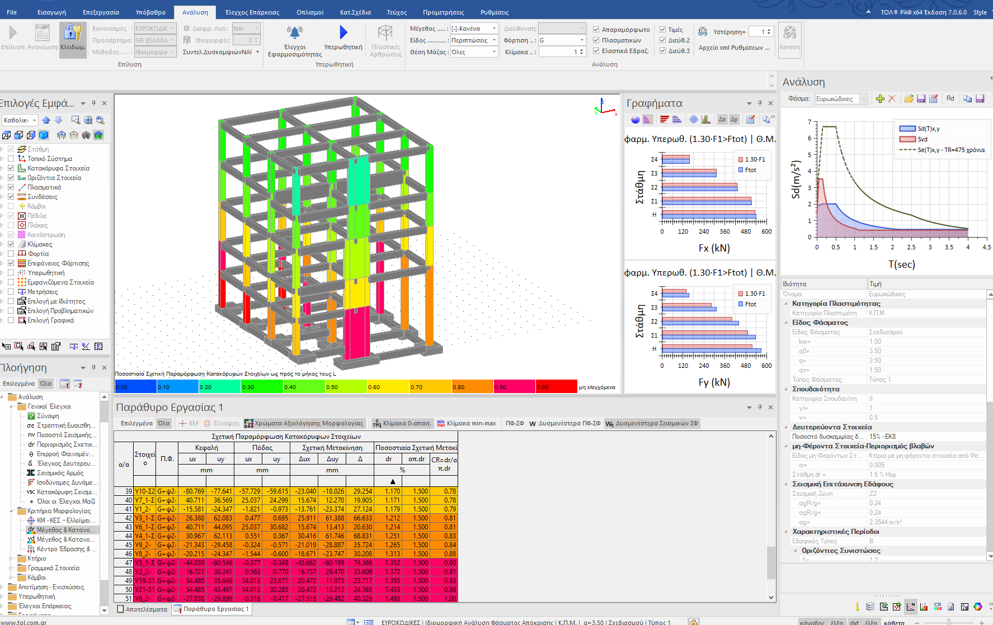The height and width of the screenshot is (625, 993).
Task: Click the Rd button in Ανάλυση toolbar
Action: point(950,98)
